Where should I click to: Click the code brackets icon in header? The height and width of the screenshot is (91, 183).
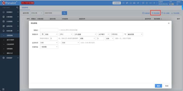[x=151, y=3]
